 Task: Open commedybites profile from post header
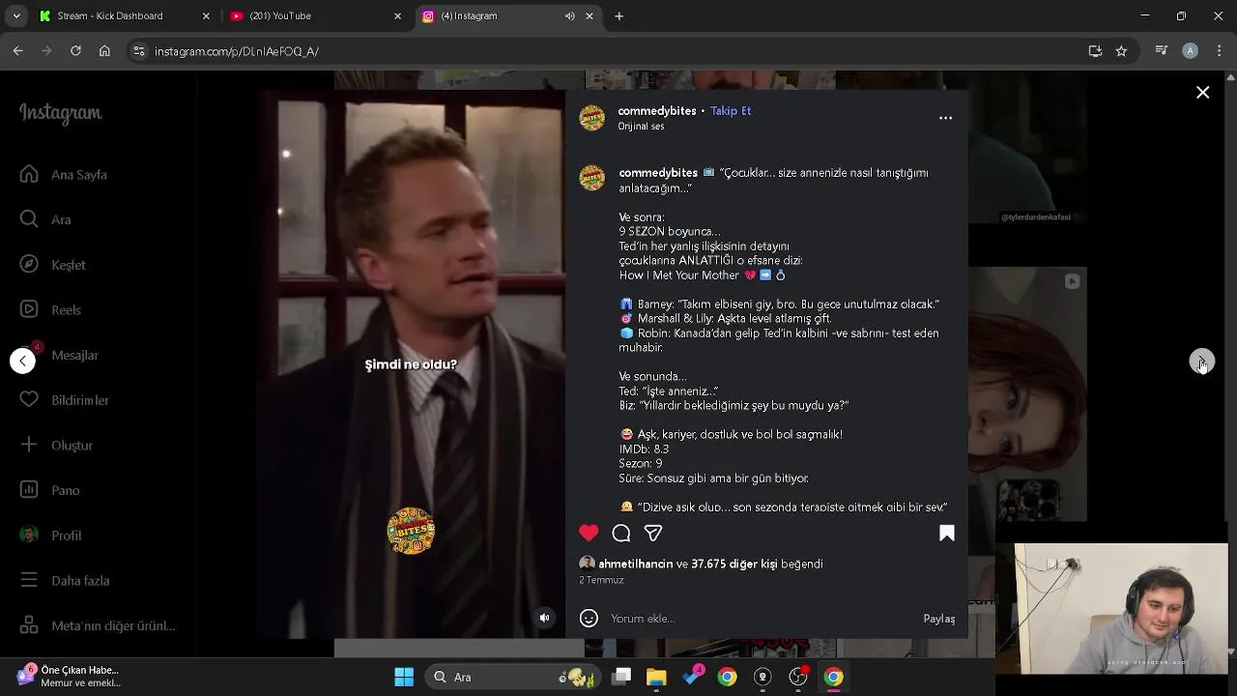pos(657,110)
